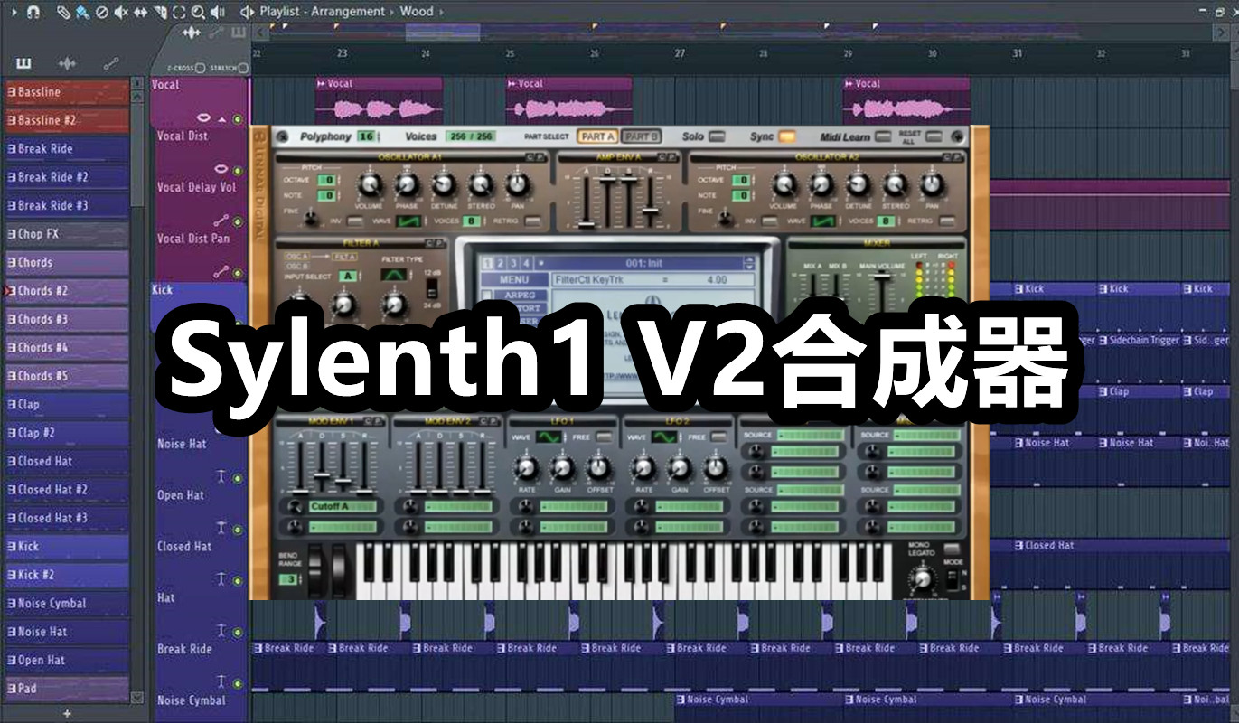Open Oscillator A1 waveform selector
The image size is (1239, 723).
coord(410,221)
